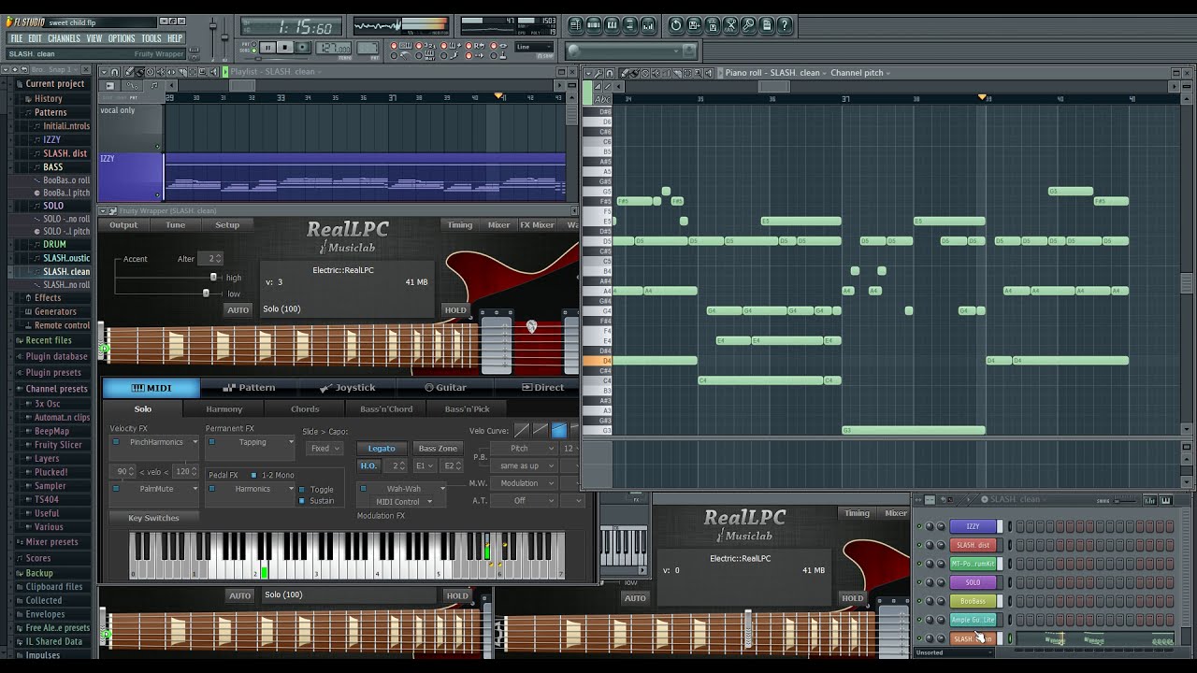This screenshot has height=673, width=1197.
Task: Open the CHANNELS menu
Action: point(64,38)
